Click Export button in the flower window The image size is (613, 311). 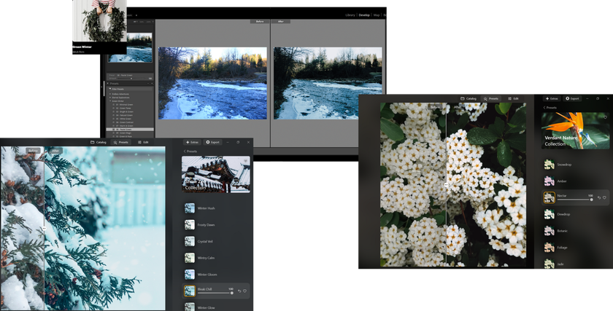click(573, 99)
